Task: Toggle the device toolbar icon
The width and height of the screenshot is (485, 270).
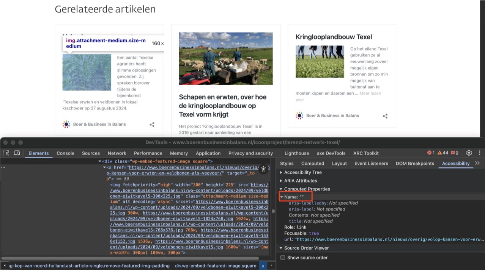Action: (17, 153)
